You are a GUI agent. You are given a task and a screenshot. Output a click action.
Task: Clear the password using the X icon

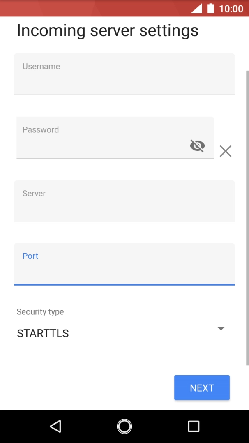pyautogui.click(x=225, y=151)
